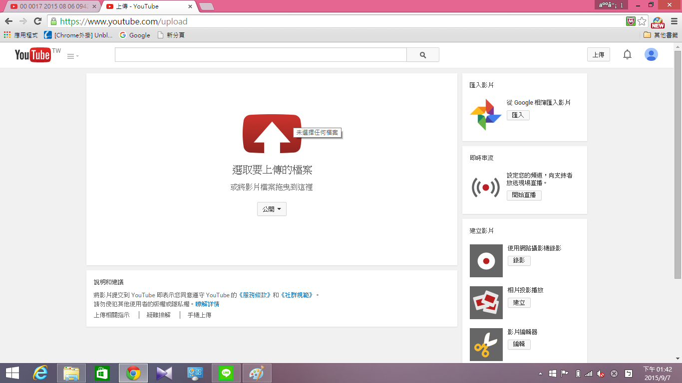Click the search magnifier button
This screenshot has width=682, height=383.
pyautogui.click(x=423, y=55)
